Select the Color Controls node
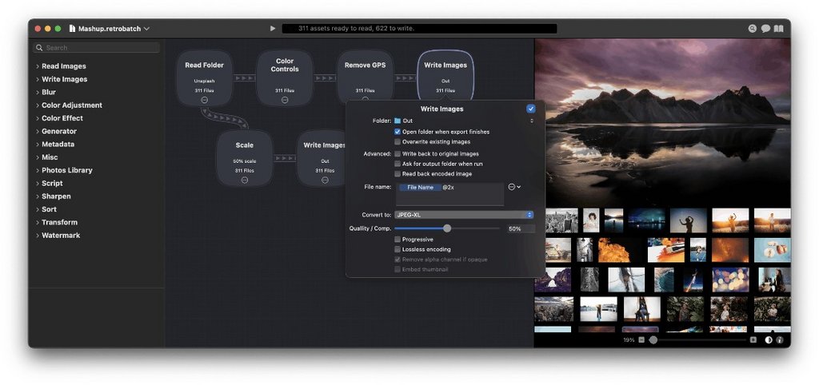The image size is (819, 385). [x=285, y=77]
